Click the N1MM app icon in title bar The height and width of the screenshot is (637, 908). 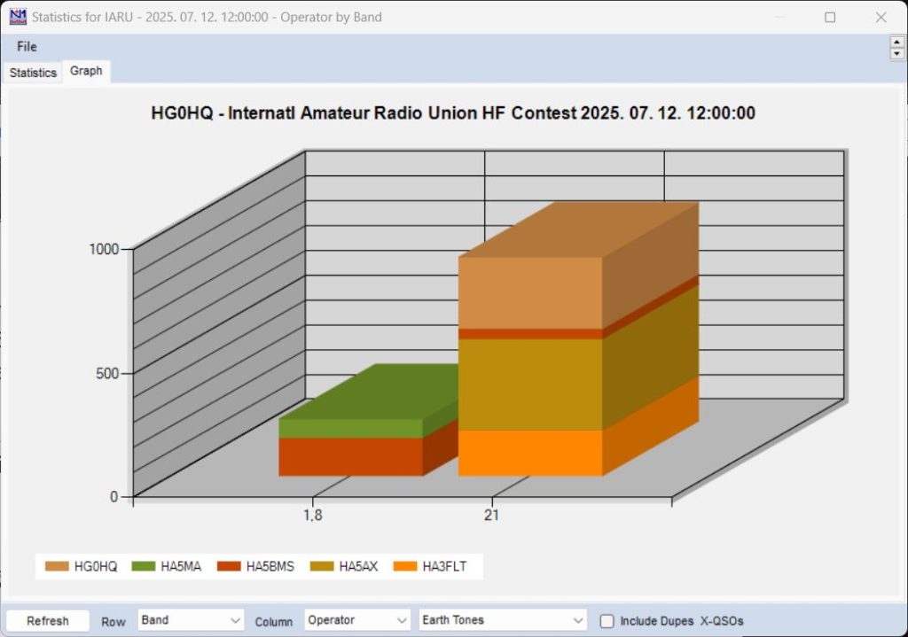pyautogui.click(x=18, y=17)
